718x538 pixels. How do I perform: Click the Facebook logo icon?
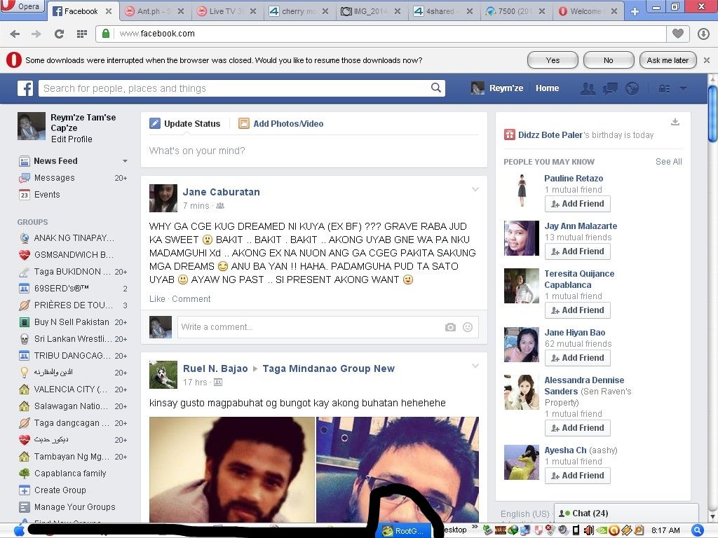click(25, 88)
